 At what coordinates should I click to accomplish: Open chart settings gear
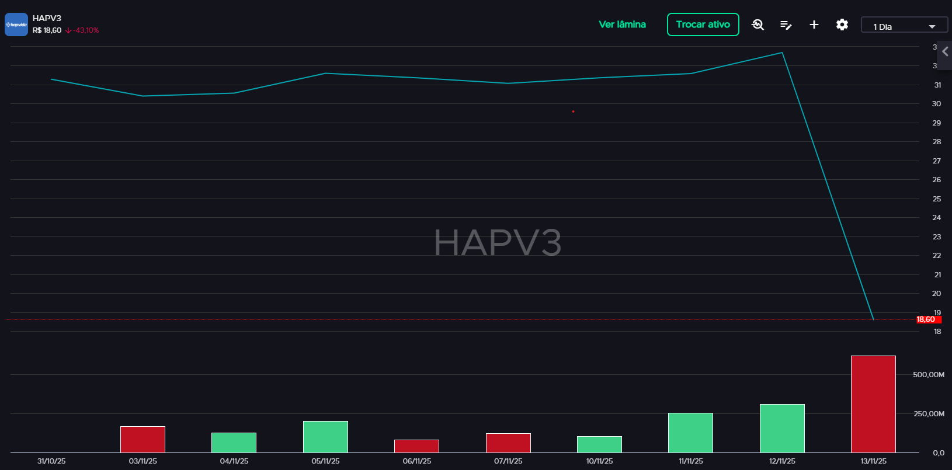pos(842,25)
